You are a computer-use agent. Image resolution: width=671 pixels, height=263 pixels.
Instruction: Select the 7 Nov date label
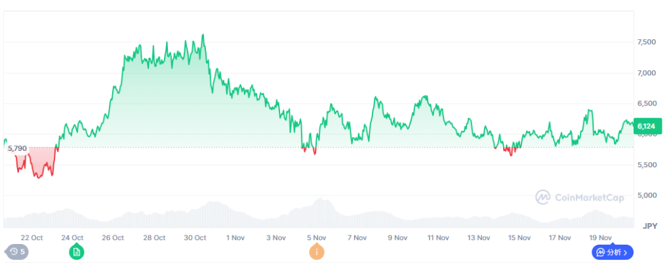click(357, 237)
